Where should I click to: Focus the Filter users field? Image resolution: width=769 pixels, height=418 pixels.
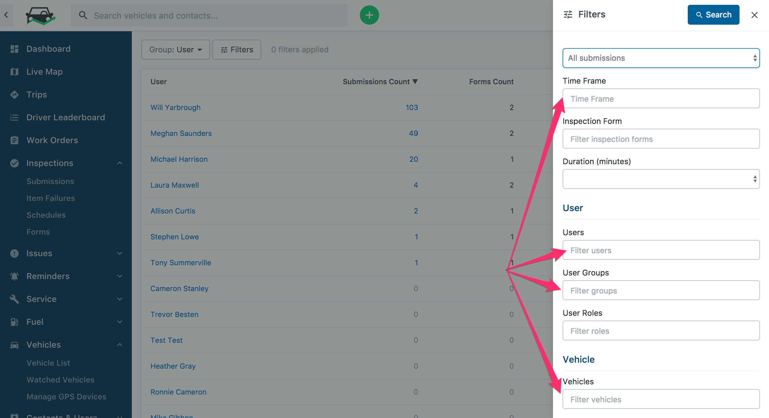(x=661, y=250)
